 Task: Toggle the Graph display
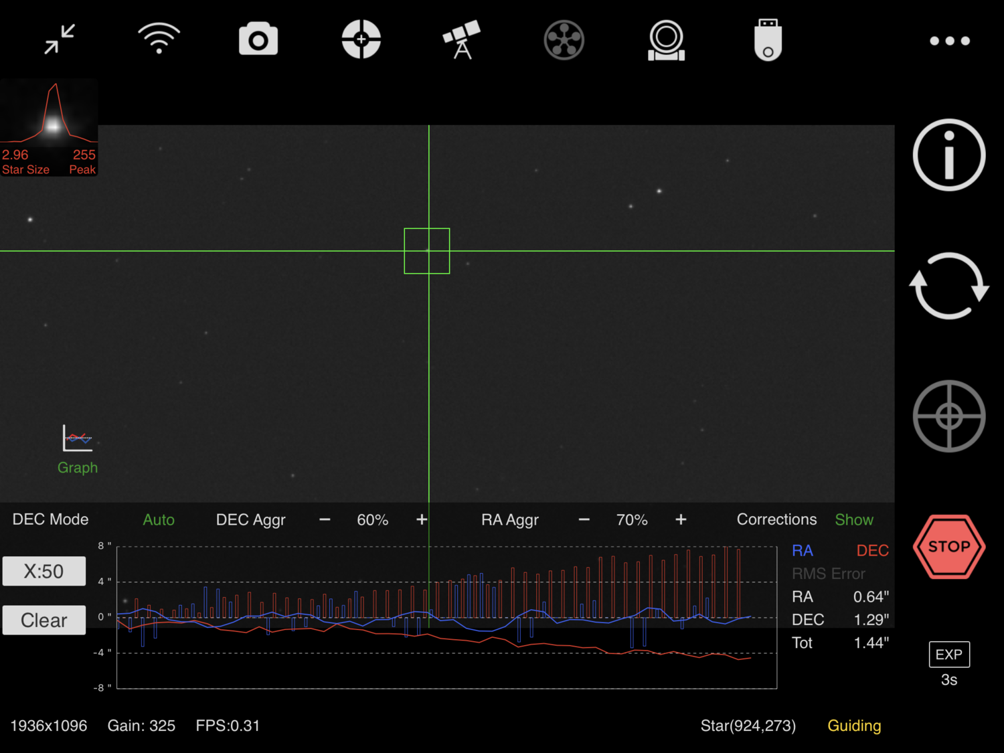[78, 450]
